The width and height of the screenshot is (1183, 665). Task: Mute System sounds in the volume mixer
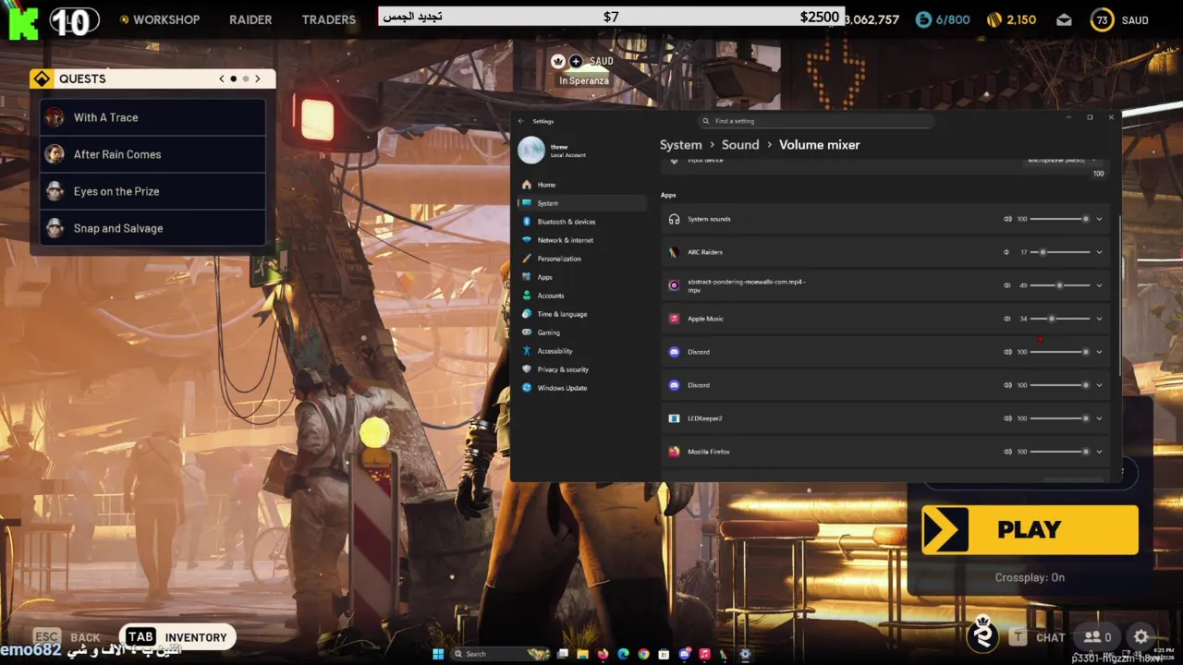[1007, 219]
